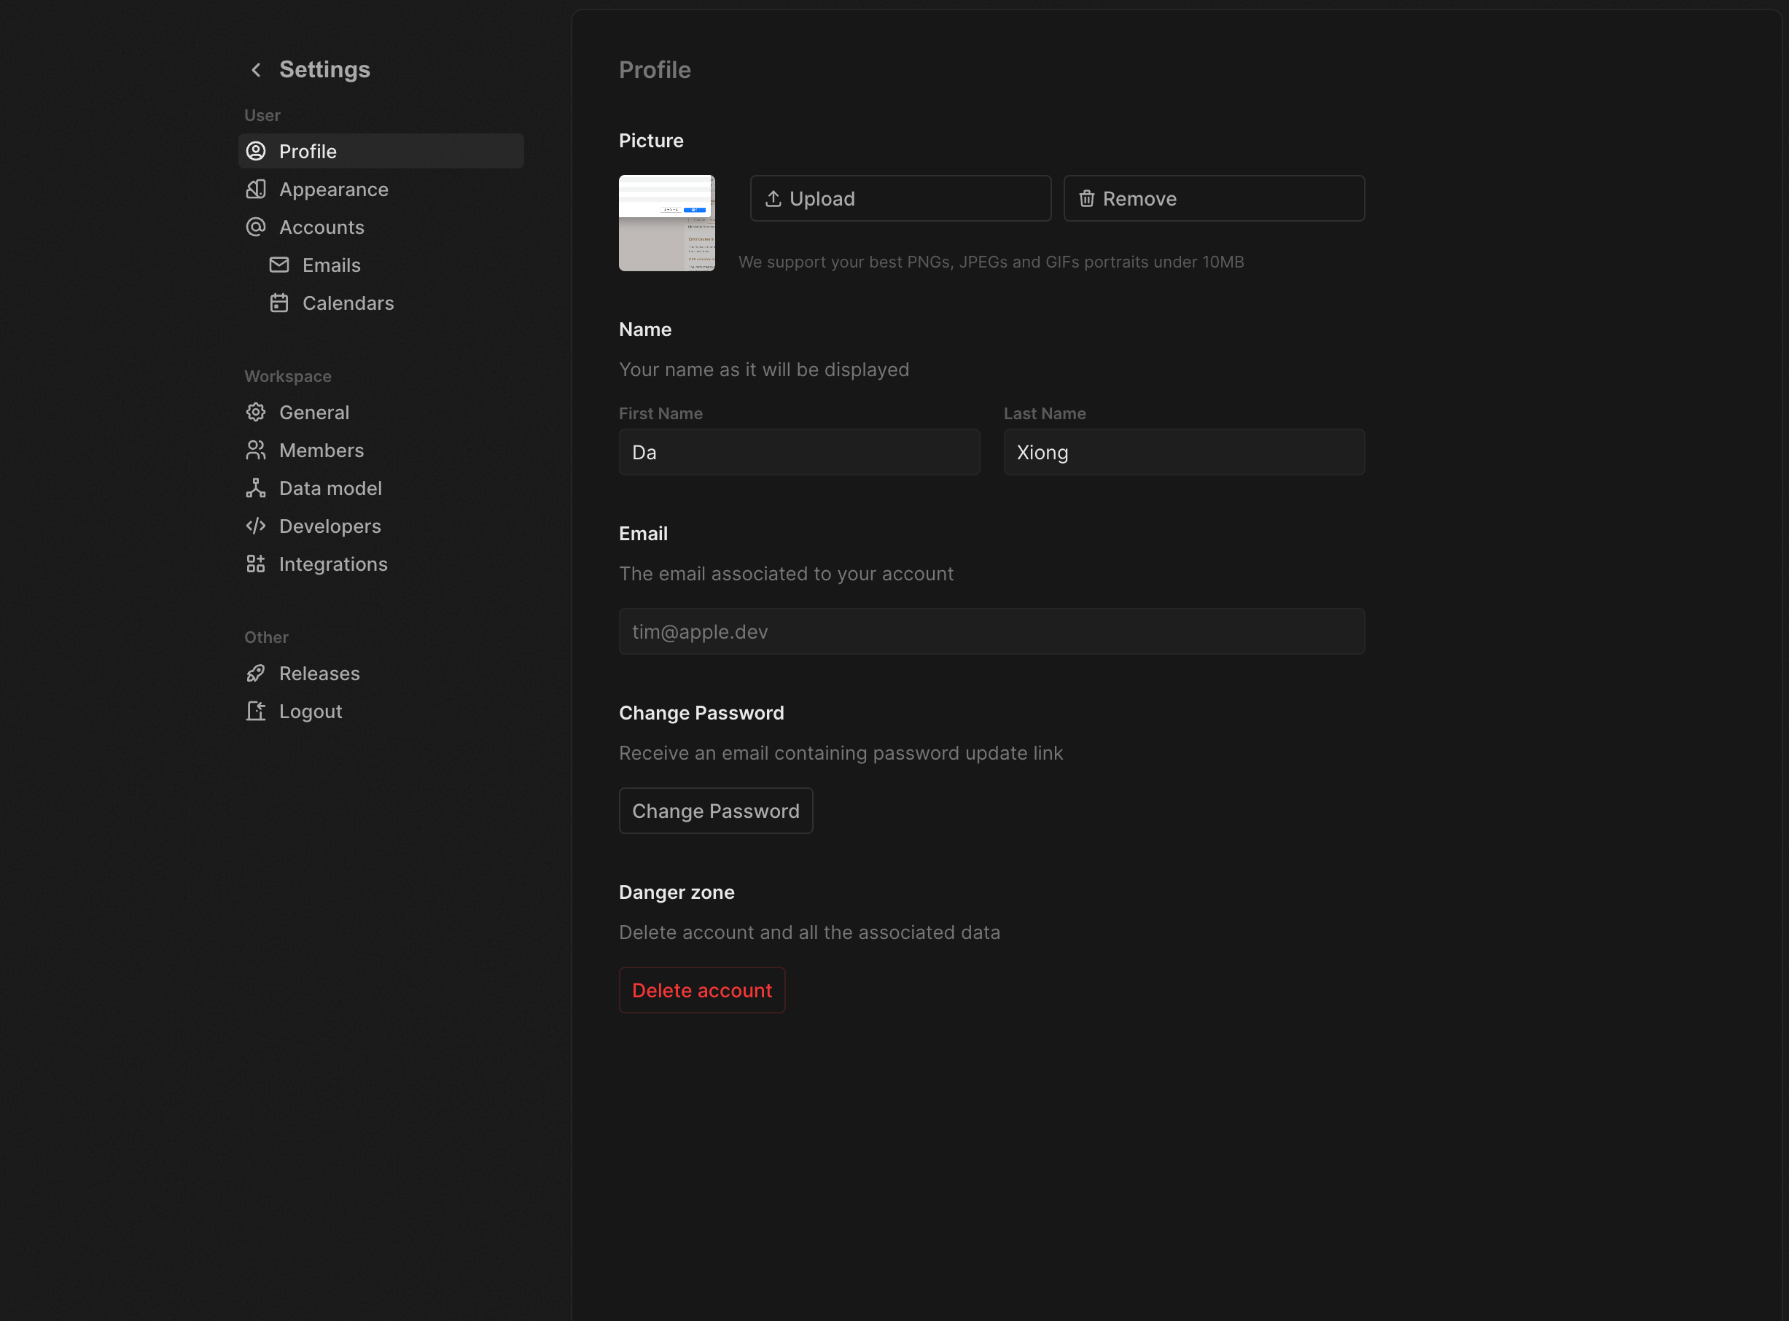Click the Appearance palette icon
The image size is (1789, 1321).
256,190
